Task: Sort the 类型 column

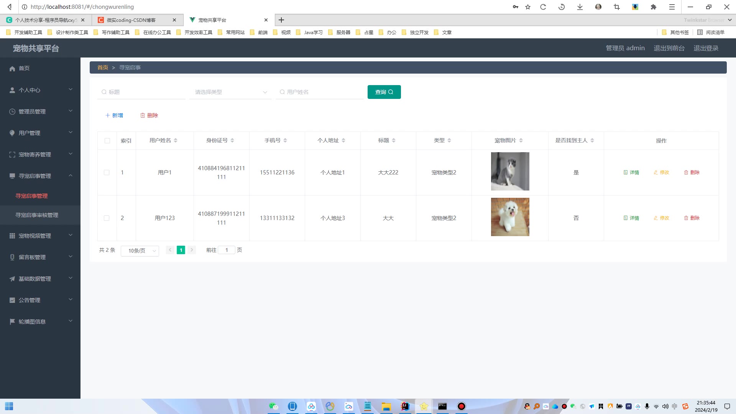Action: pyautogui.click(x=449, y=141)
